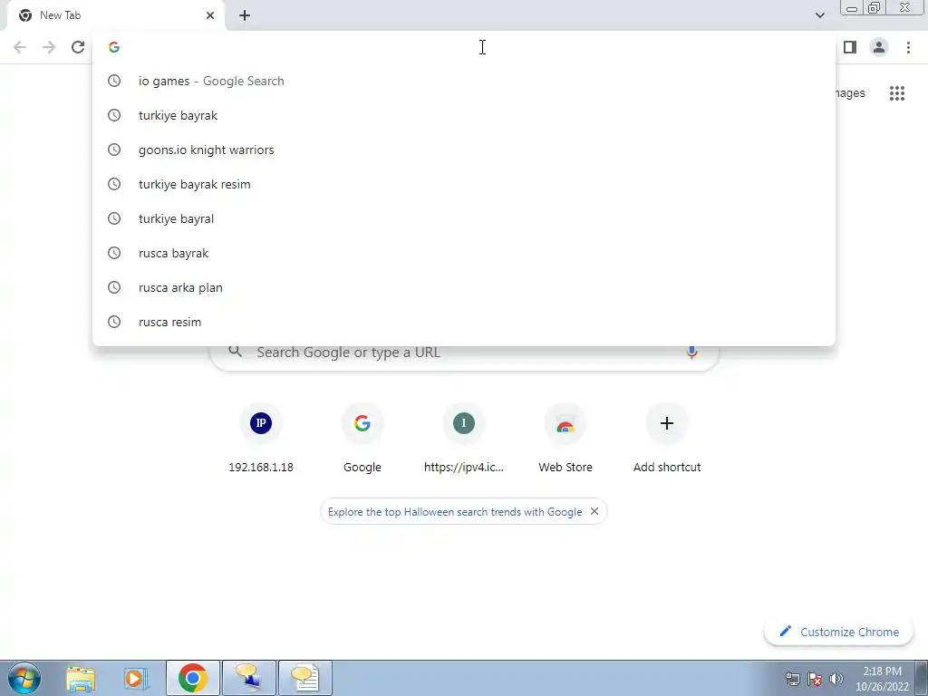
Task: Click the network tray icon
Action: 792,679
